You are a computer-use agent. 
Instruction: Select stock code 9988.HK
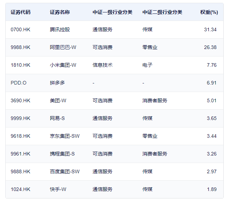(x=21, y=48)
